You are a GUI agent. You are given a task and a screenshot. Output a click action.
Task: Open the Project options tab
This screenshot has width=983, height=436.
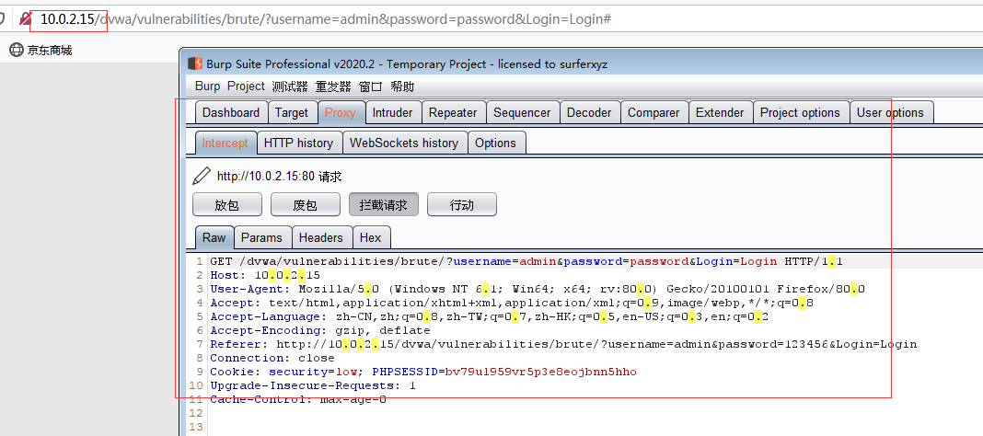tap(800, 113)
